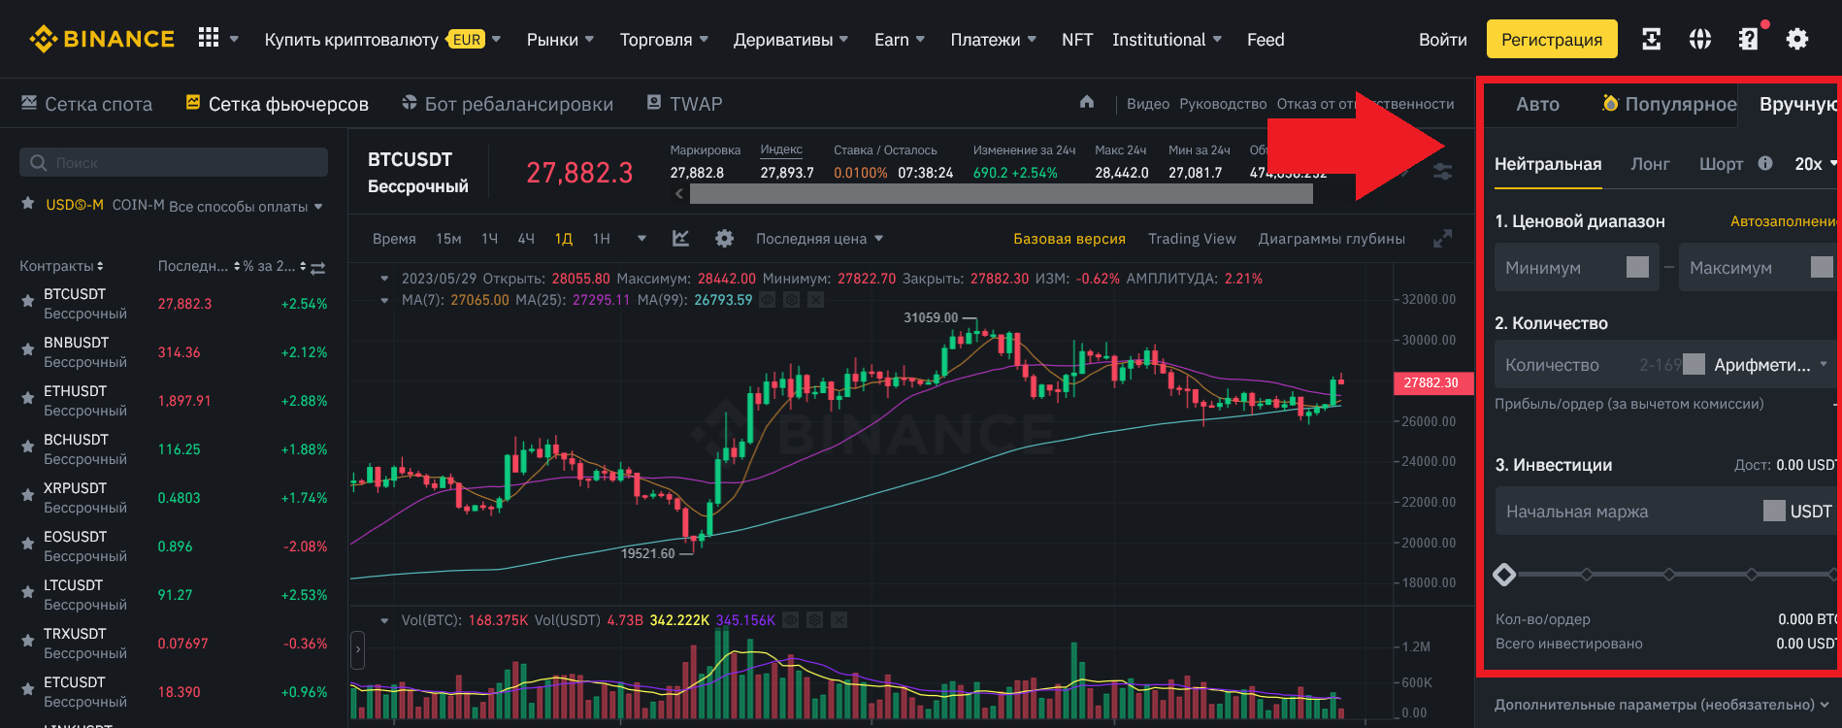Favorite the BNBUSDT contract star
This screenshot has height=728, width=1842.
click(28, 350)
